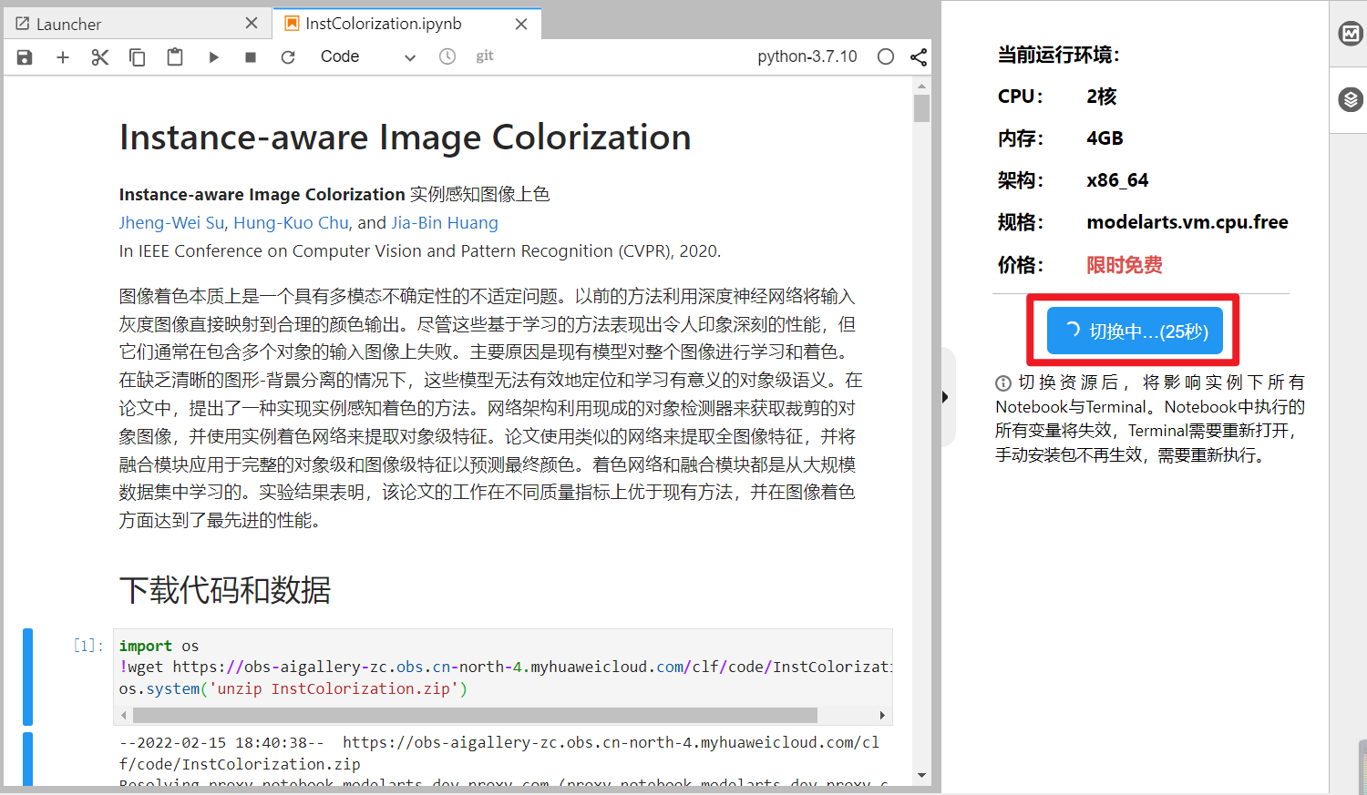Open the Jheng-Wei Su author link
Image resolution: width=1367 pixels, height=795 pixels.
171,223
